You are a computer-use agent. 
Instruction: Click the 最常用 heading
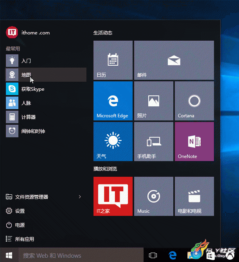coord(13,48)
